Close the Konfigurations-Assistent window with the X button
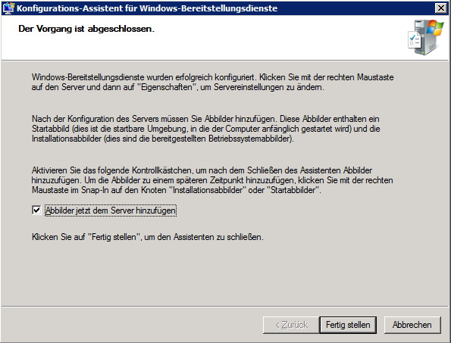 tap(440, 8)
